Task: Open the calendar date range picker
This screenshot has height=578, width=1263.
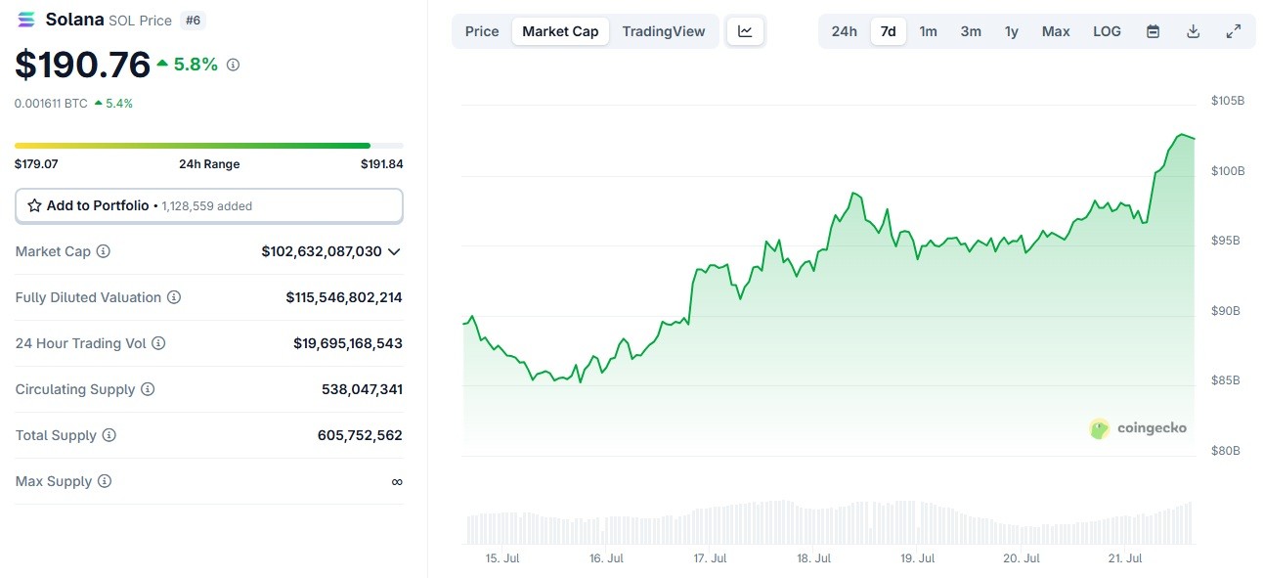Action: click(1153, 31)
